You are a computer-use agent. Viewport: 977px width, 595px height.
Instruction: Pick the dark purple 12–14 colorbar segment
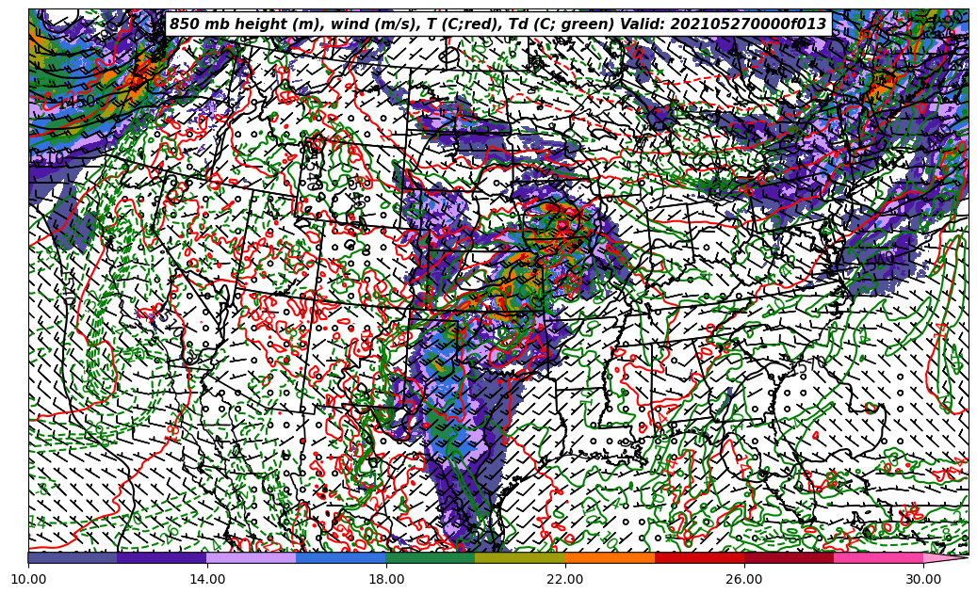(x=162, y=557)
